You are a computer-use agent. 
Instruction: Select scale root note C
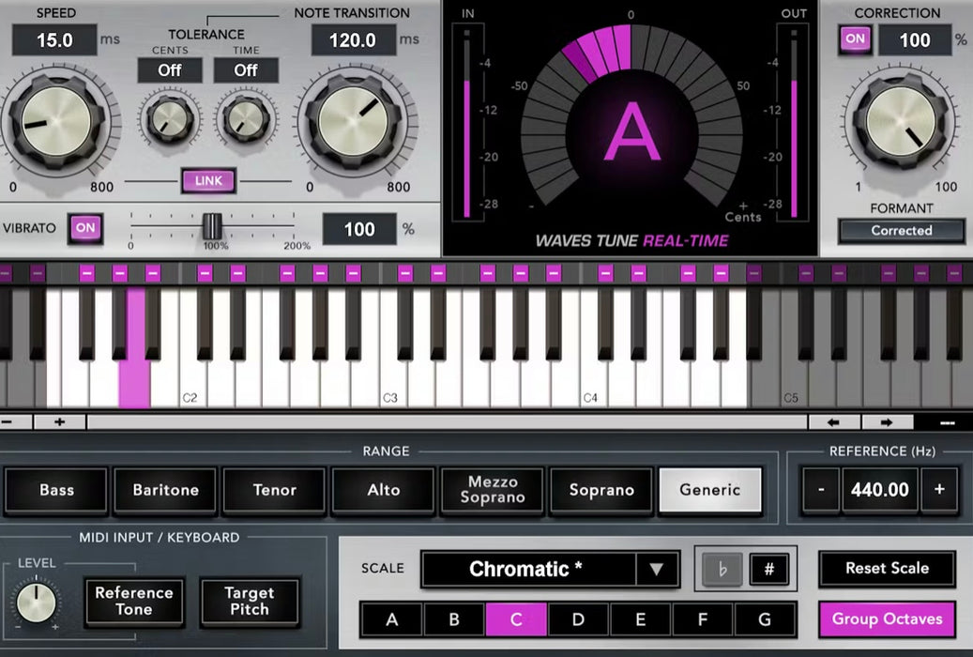pyautogui.click(x=516, y=619)
